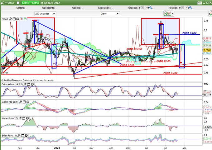Open Órdenes automatic trading gears icon
Image resolution: width=212 pixels, height=150 pixels.
click(x=151, y=8)
